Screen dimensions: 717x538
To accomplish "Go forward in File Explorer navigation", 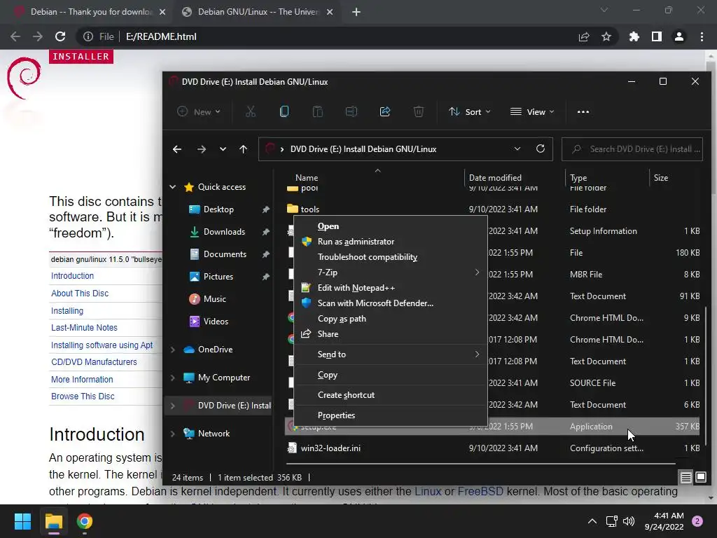I will (x=201, y=149).
